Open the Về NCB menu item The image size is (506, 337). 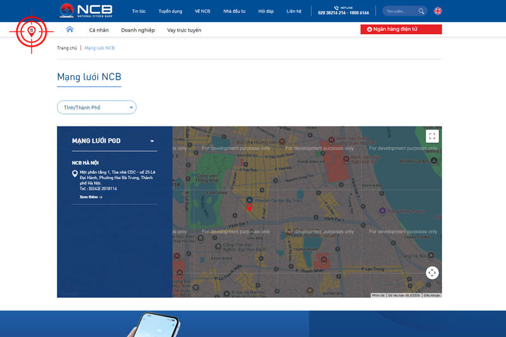tap(202, 11)
